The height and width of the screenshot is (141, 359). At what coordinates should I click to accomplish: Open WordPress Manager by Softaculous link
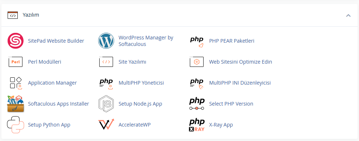pos(146,41)
